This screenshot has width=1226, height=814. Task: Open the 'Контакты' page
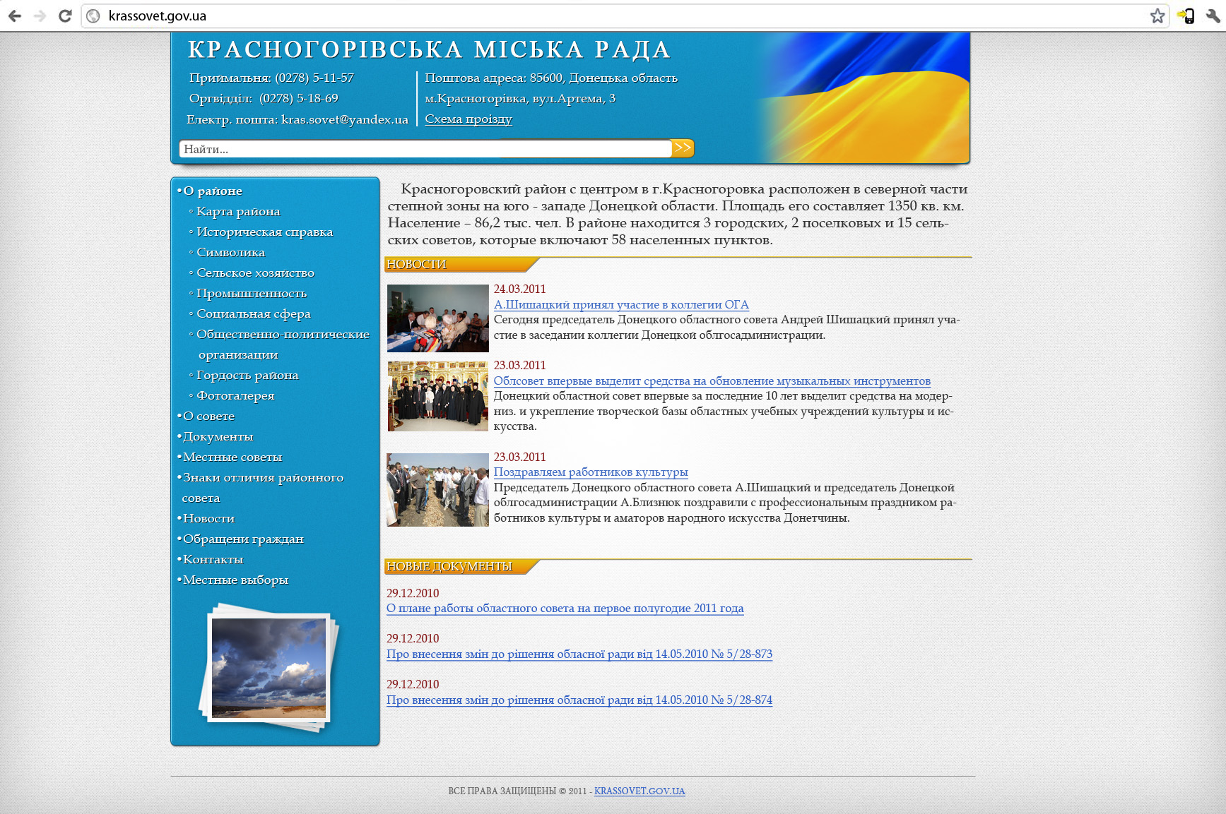click(213, 559)
